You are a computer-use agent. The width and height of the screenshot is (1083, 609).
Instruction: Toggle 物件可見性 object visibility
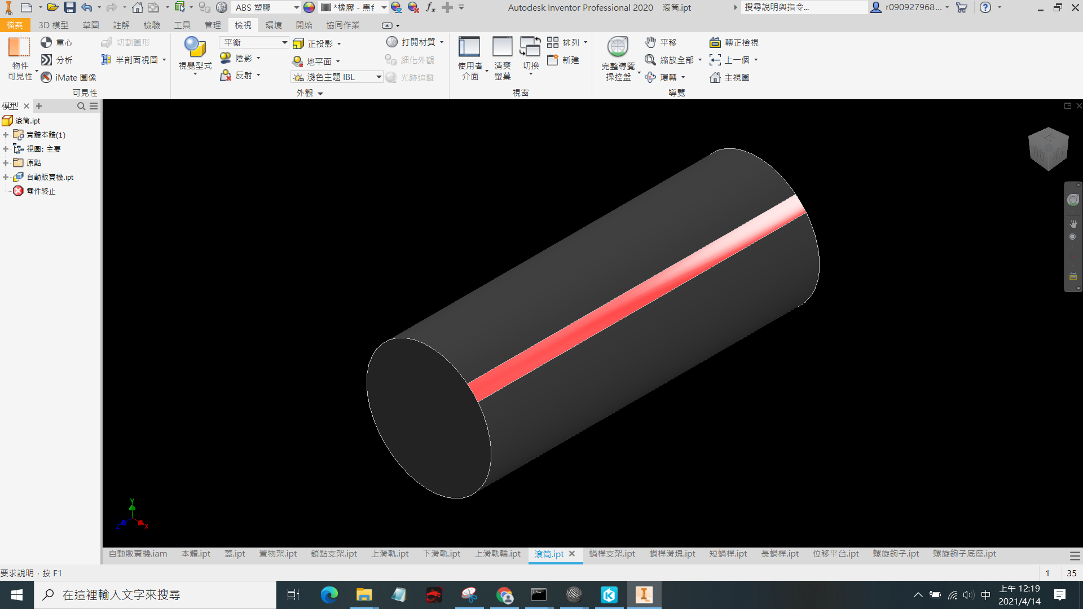click(20, 59)
